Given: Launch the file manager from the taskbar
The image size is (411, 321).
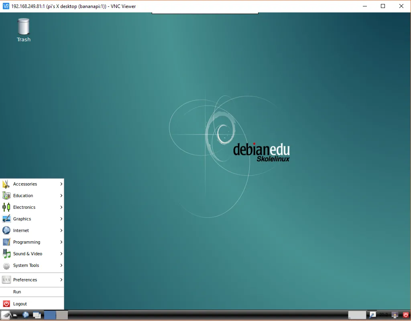Looking at the screenshot, I should point(15,315).
